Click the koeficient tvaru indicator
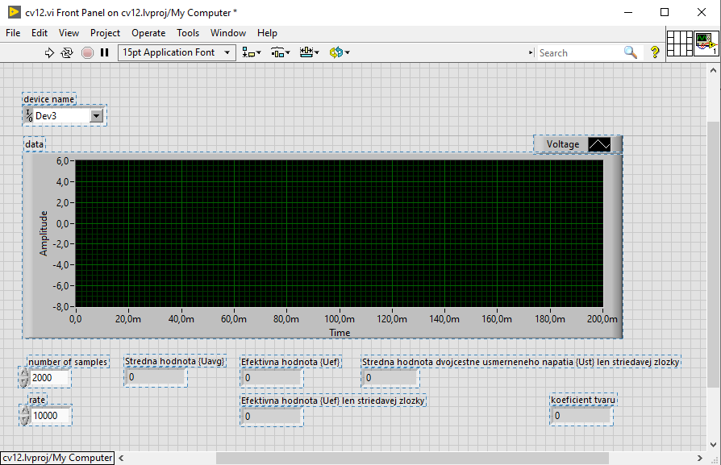Image resolution: width=721 pixels, height=465 pixels. click(581, 416)
